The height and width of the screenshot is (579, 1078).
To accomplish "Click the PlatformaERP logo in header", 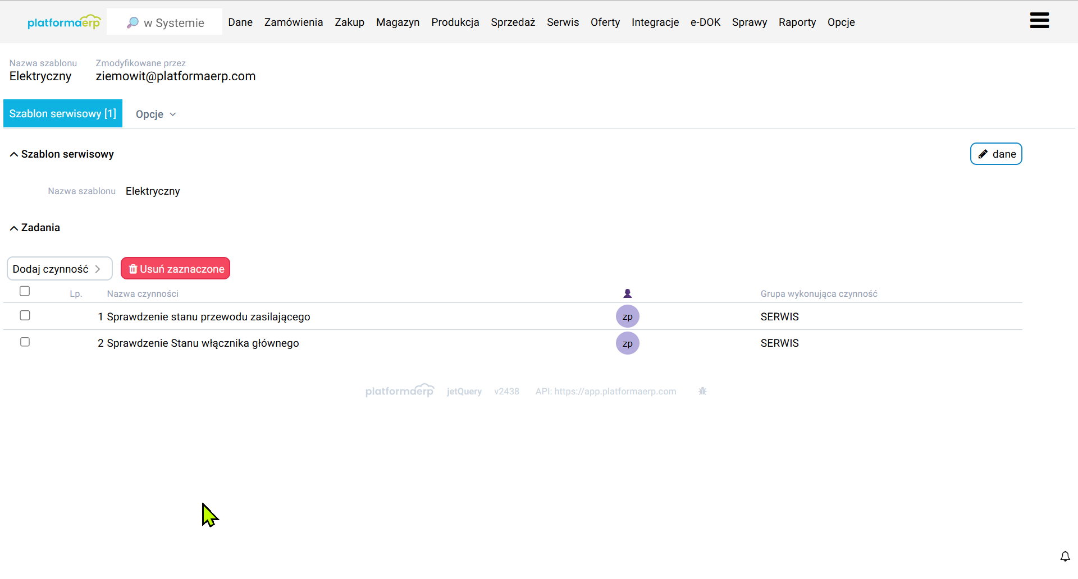I will click(x=63, y=22).
